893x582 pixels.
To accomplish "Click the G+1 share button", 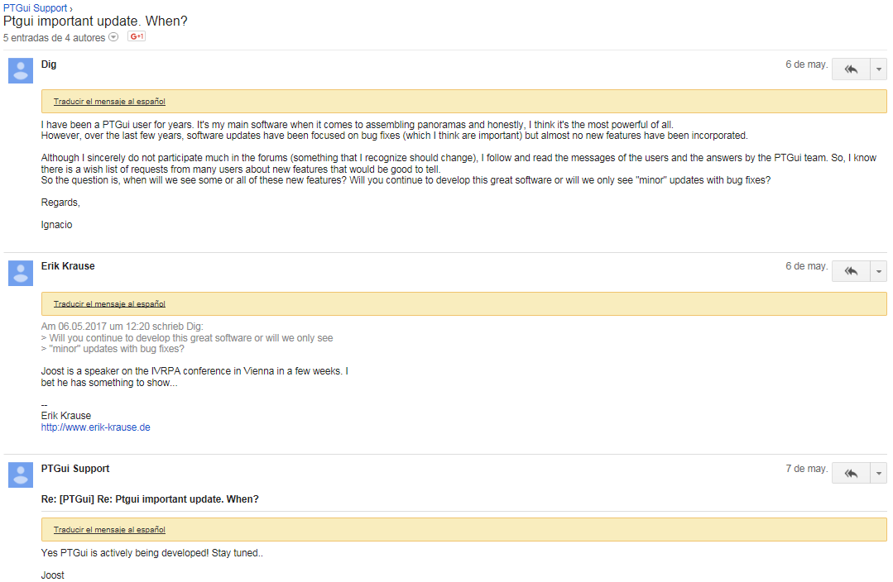I will 137,36.
